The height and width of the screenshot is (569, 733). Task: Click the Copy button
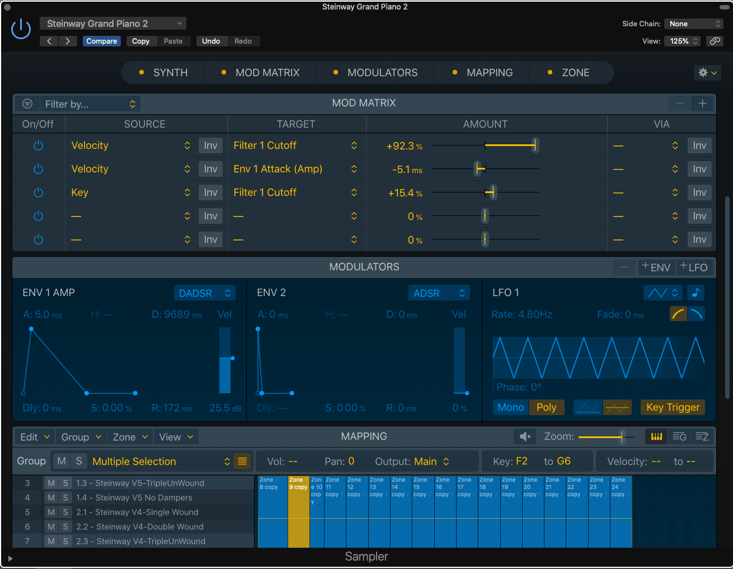point(141,41)
